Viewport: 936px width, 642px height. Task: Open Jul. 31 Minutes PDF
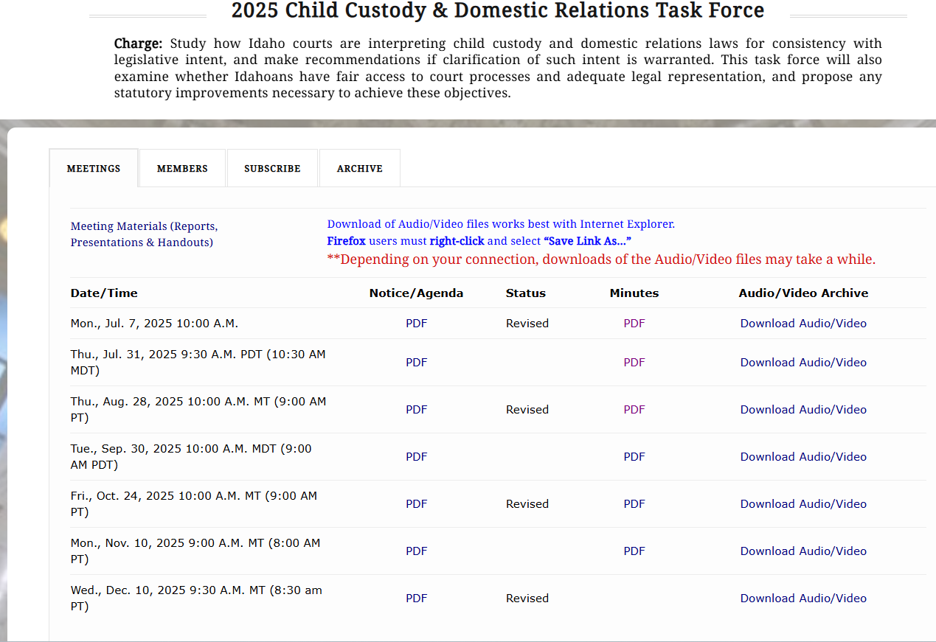[634, 363]
